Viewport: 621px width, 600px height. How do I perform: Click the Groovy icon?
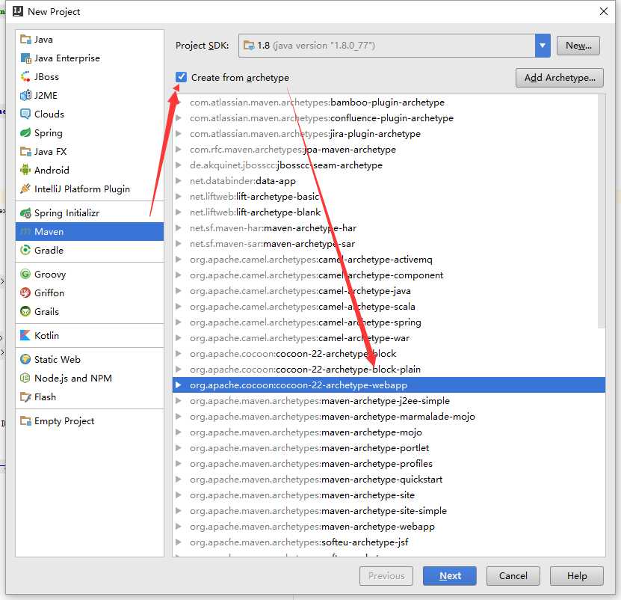click(x=25, y=274)
